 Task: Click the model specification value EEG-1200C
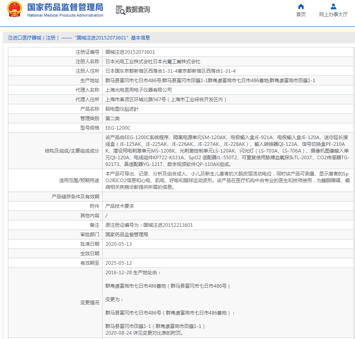(118, 128)
